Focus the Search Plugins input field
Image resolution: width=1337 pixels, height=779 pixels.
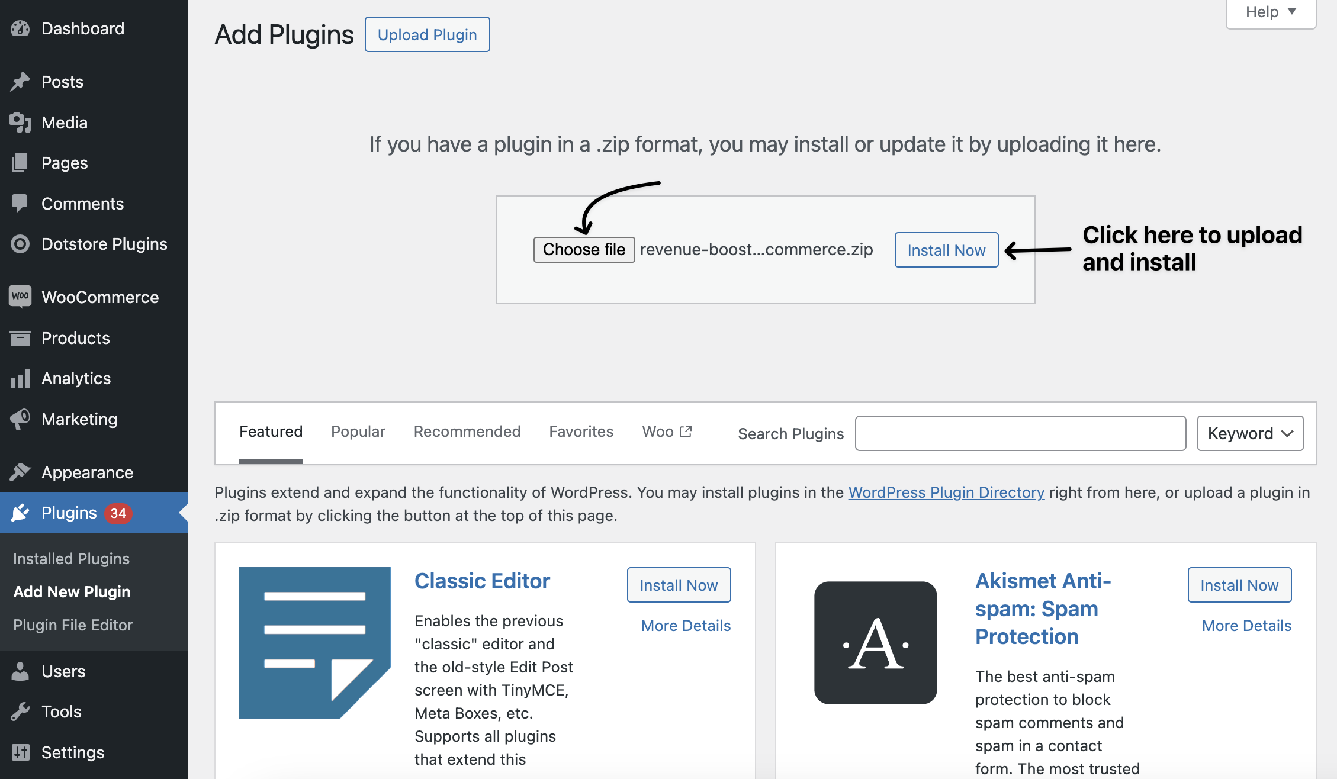1020,433
